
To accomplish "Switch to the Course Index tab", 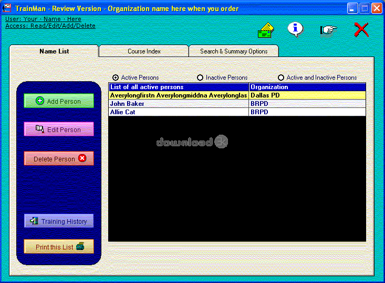I will (144, 51).
